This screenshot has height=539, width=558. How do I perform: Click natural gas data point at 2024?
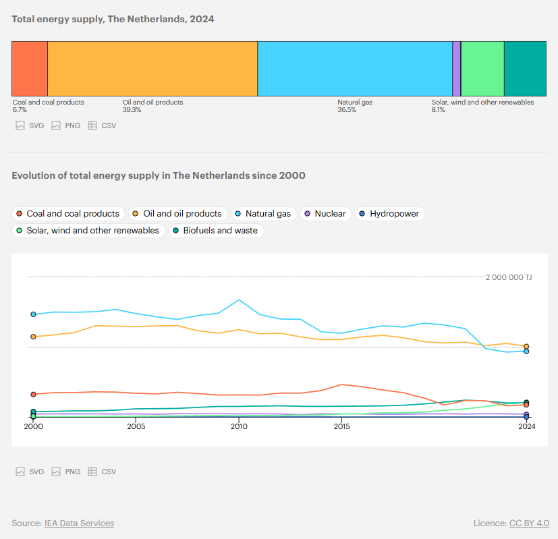click(526, 351)
